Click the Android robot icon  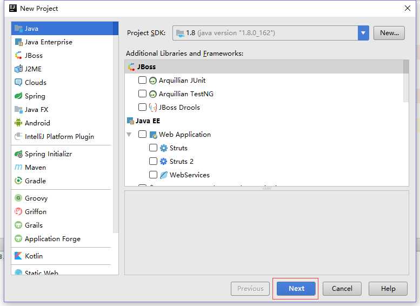pyautogui.click(x=18, y=123)
